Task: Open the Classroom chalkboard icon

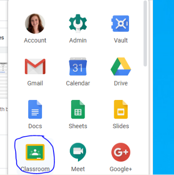Action: [35, 152]
